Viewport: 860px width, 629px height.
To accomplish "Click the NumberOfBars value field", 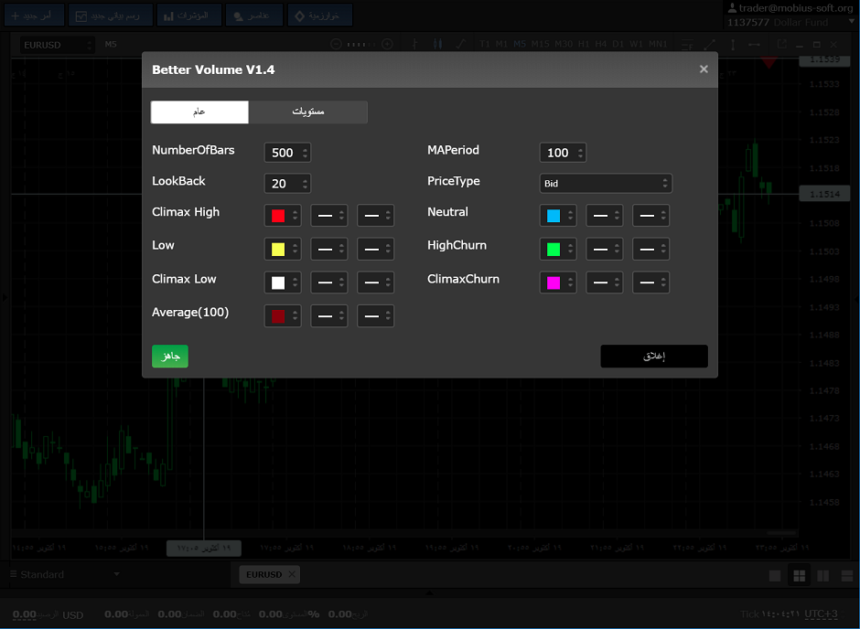I will tap(287, 153).
